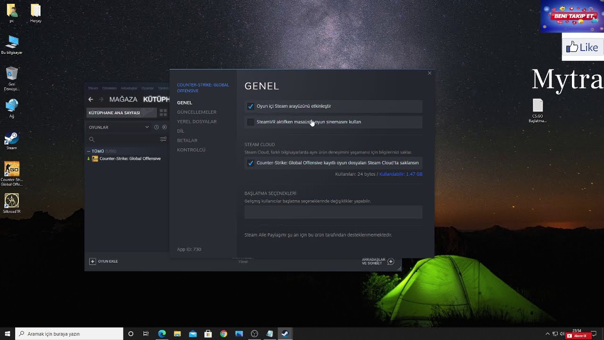The height and width of the screenshot is (340, 604).
Task: Open the Genel properties tab
Action: click(185, 102)
